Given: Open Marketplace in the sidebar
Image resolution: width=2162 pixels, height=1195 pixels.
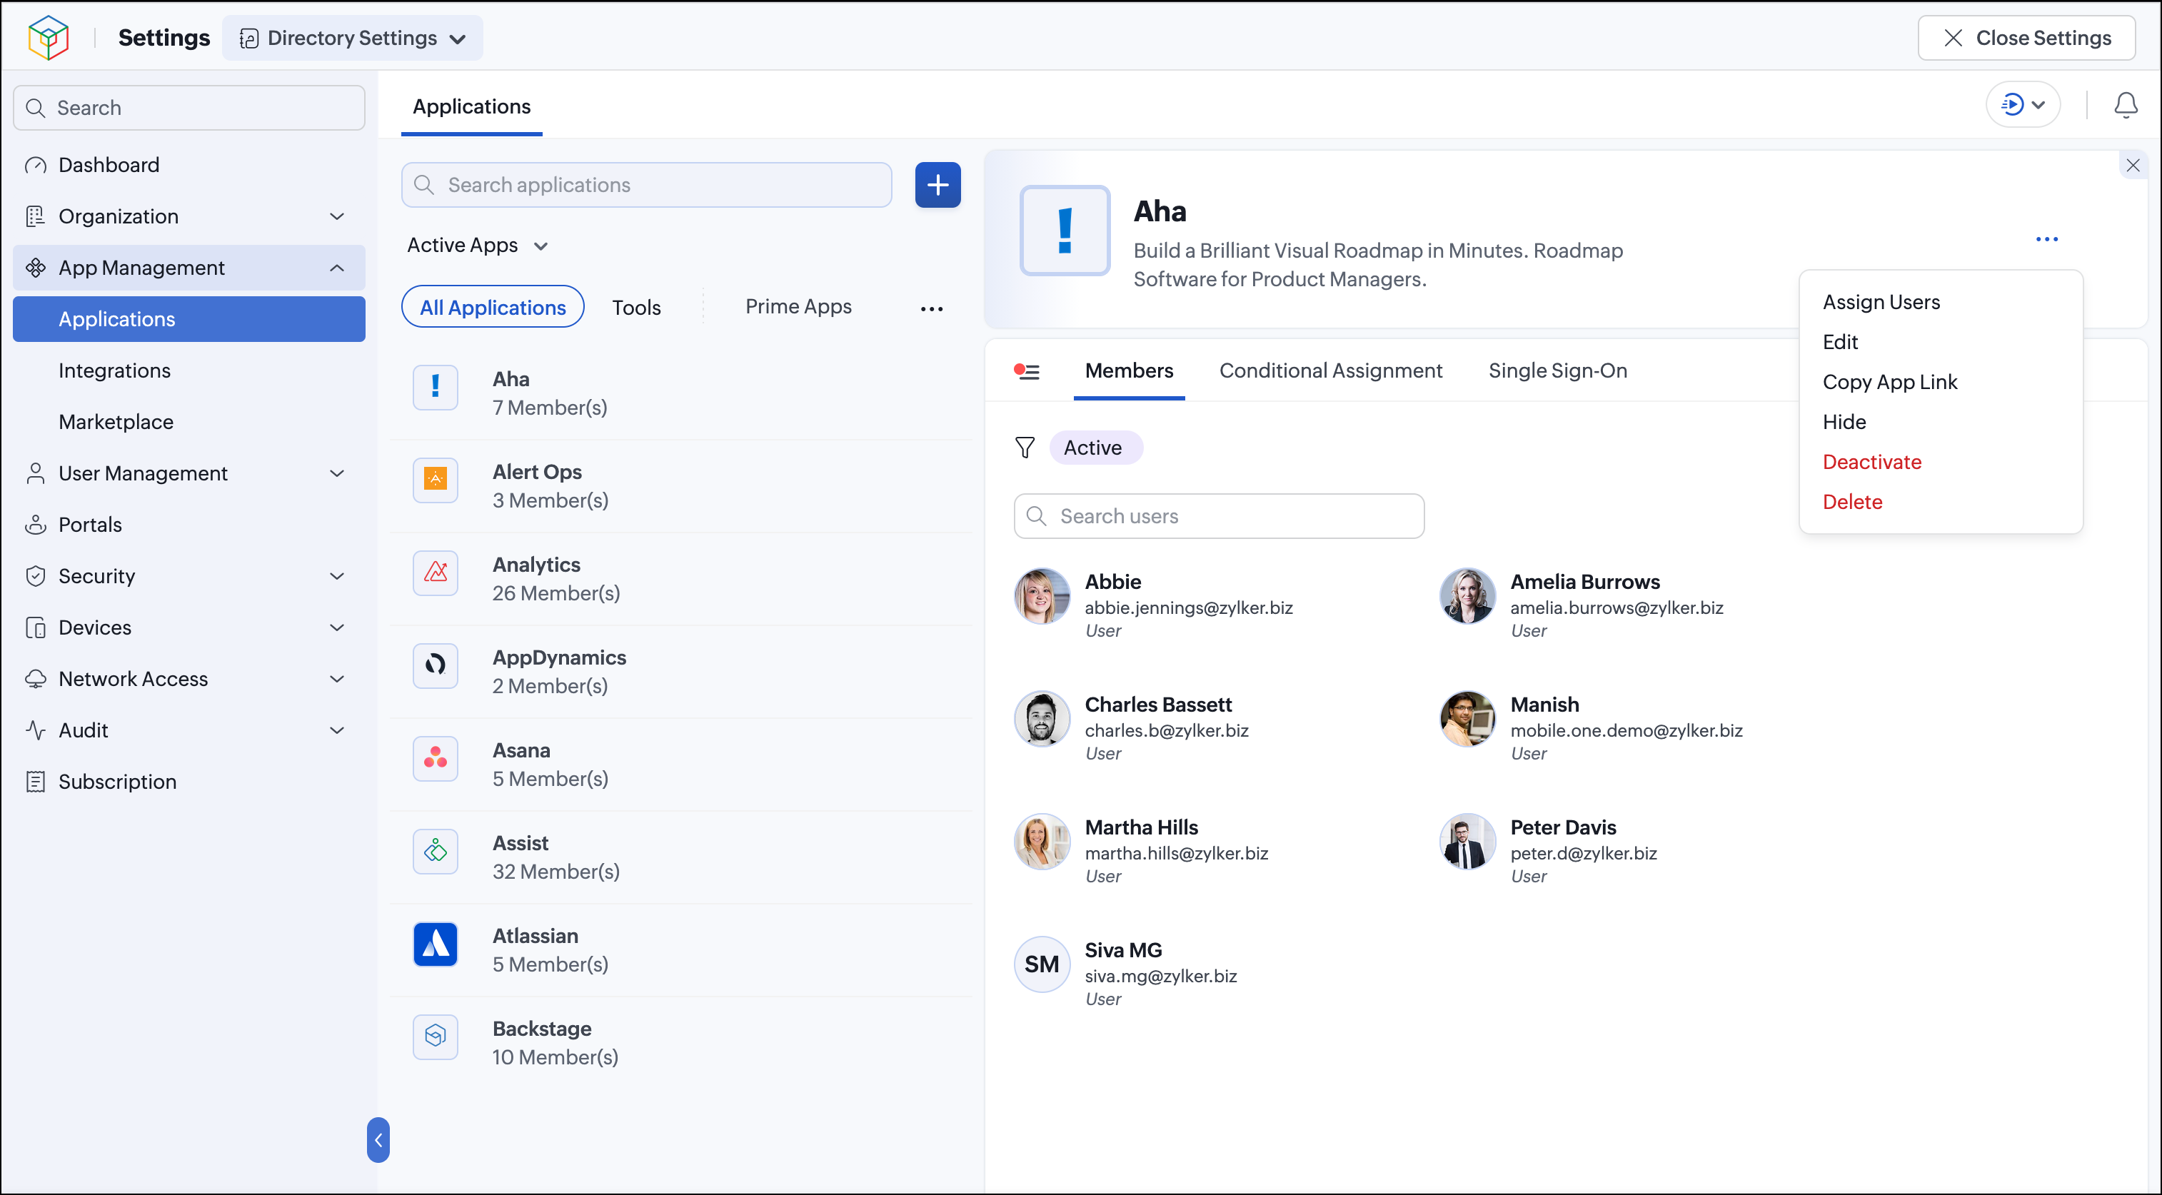Looking at the screenshot, I should [116, 422].
